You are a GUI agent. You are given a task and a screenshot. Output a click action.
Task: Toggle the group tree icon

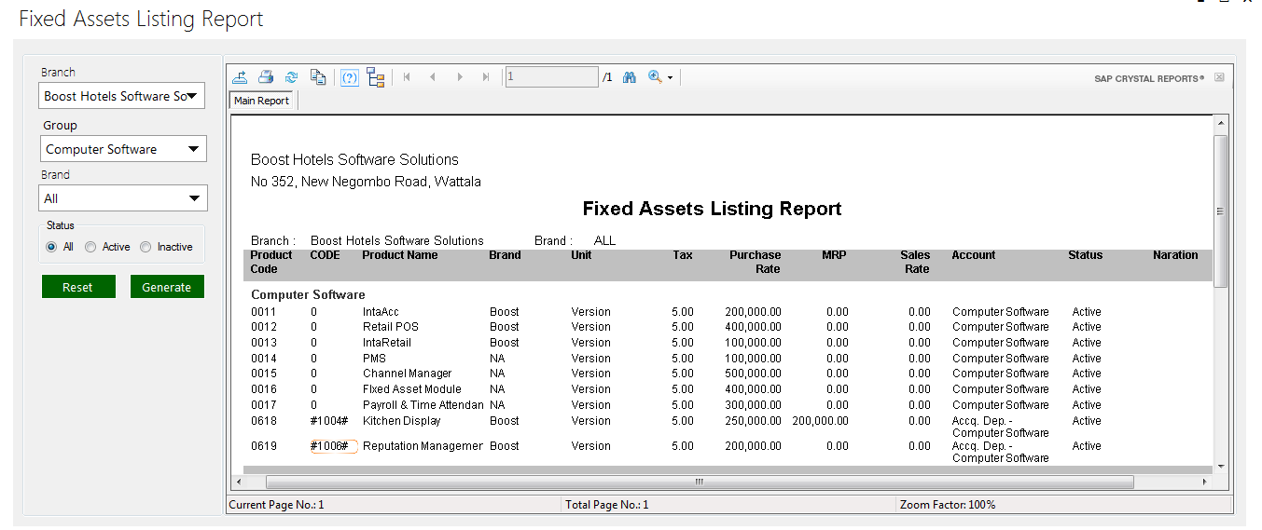[376, 77]
